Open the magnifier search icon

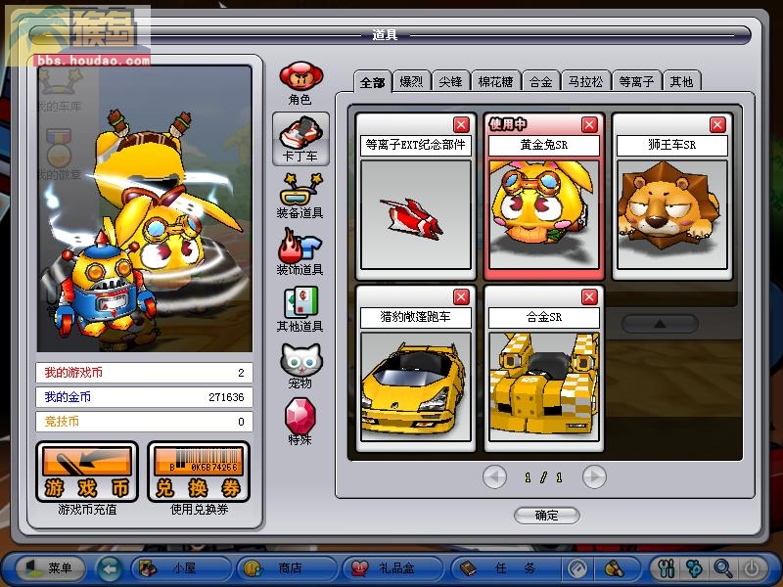[723, 568]
